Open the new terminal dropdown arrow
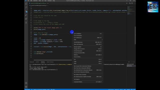Image resolution: width=160 pixels, height=90 pixels. click(x=130, y=62)
